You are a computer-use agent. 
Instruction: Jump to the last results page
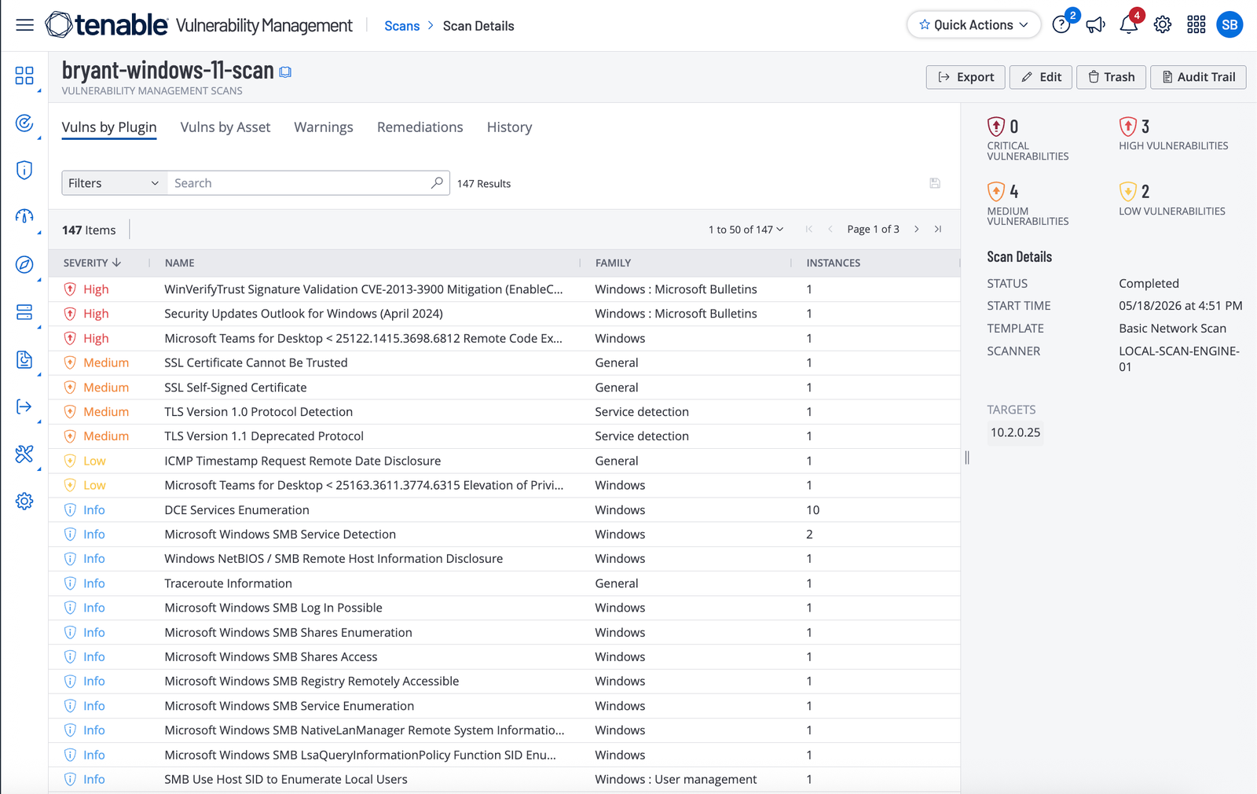click(938, 229)
